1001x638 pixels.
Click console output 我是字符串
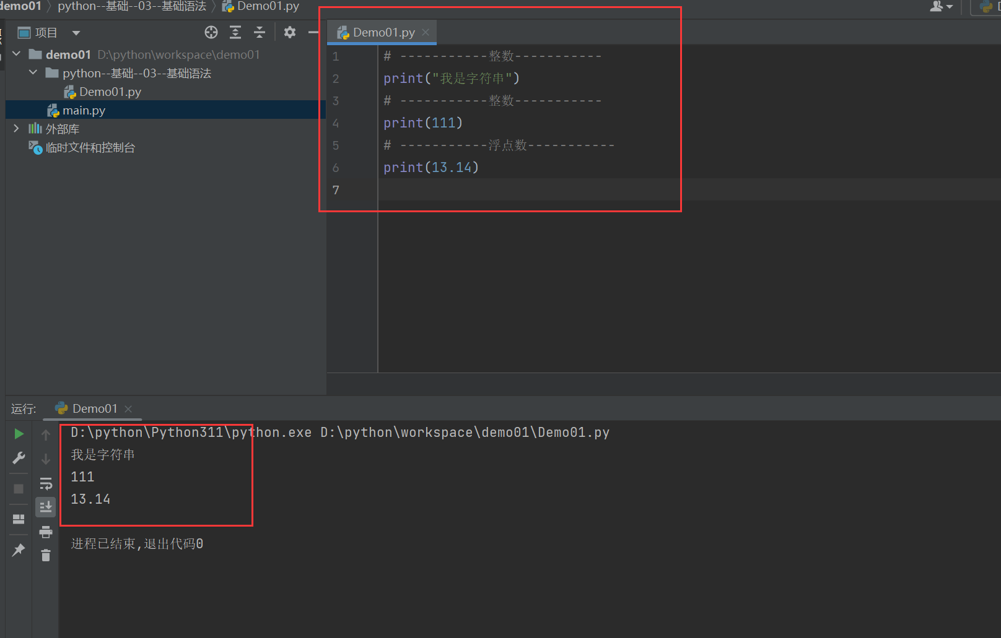[x=103, y=455]
